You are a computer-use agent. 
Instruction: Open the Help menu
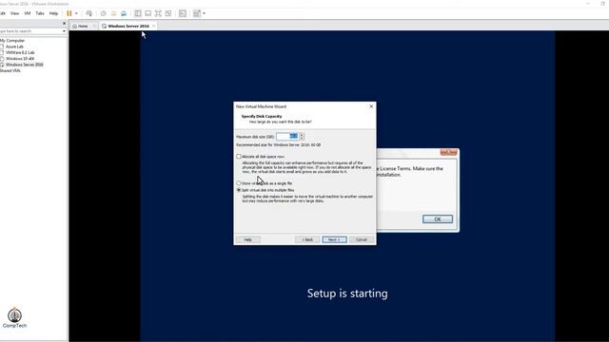(53, 13)
